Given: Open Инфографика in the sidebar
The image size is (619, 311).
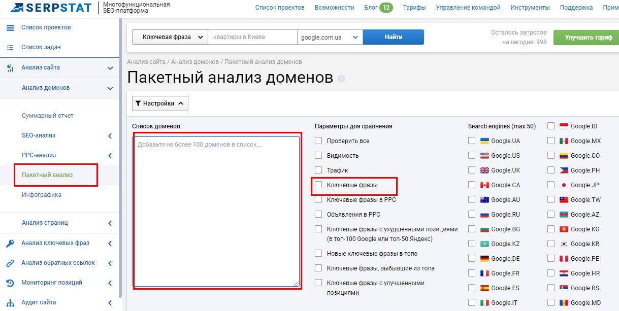Looking at the screenshot, I should coord(42,195).
